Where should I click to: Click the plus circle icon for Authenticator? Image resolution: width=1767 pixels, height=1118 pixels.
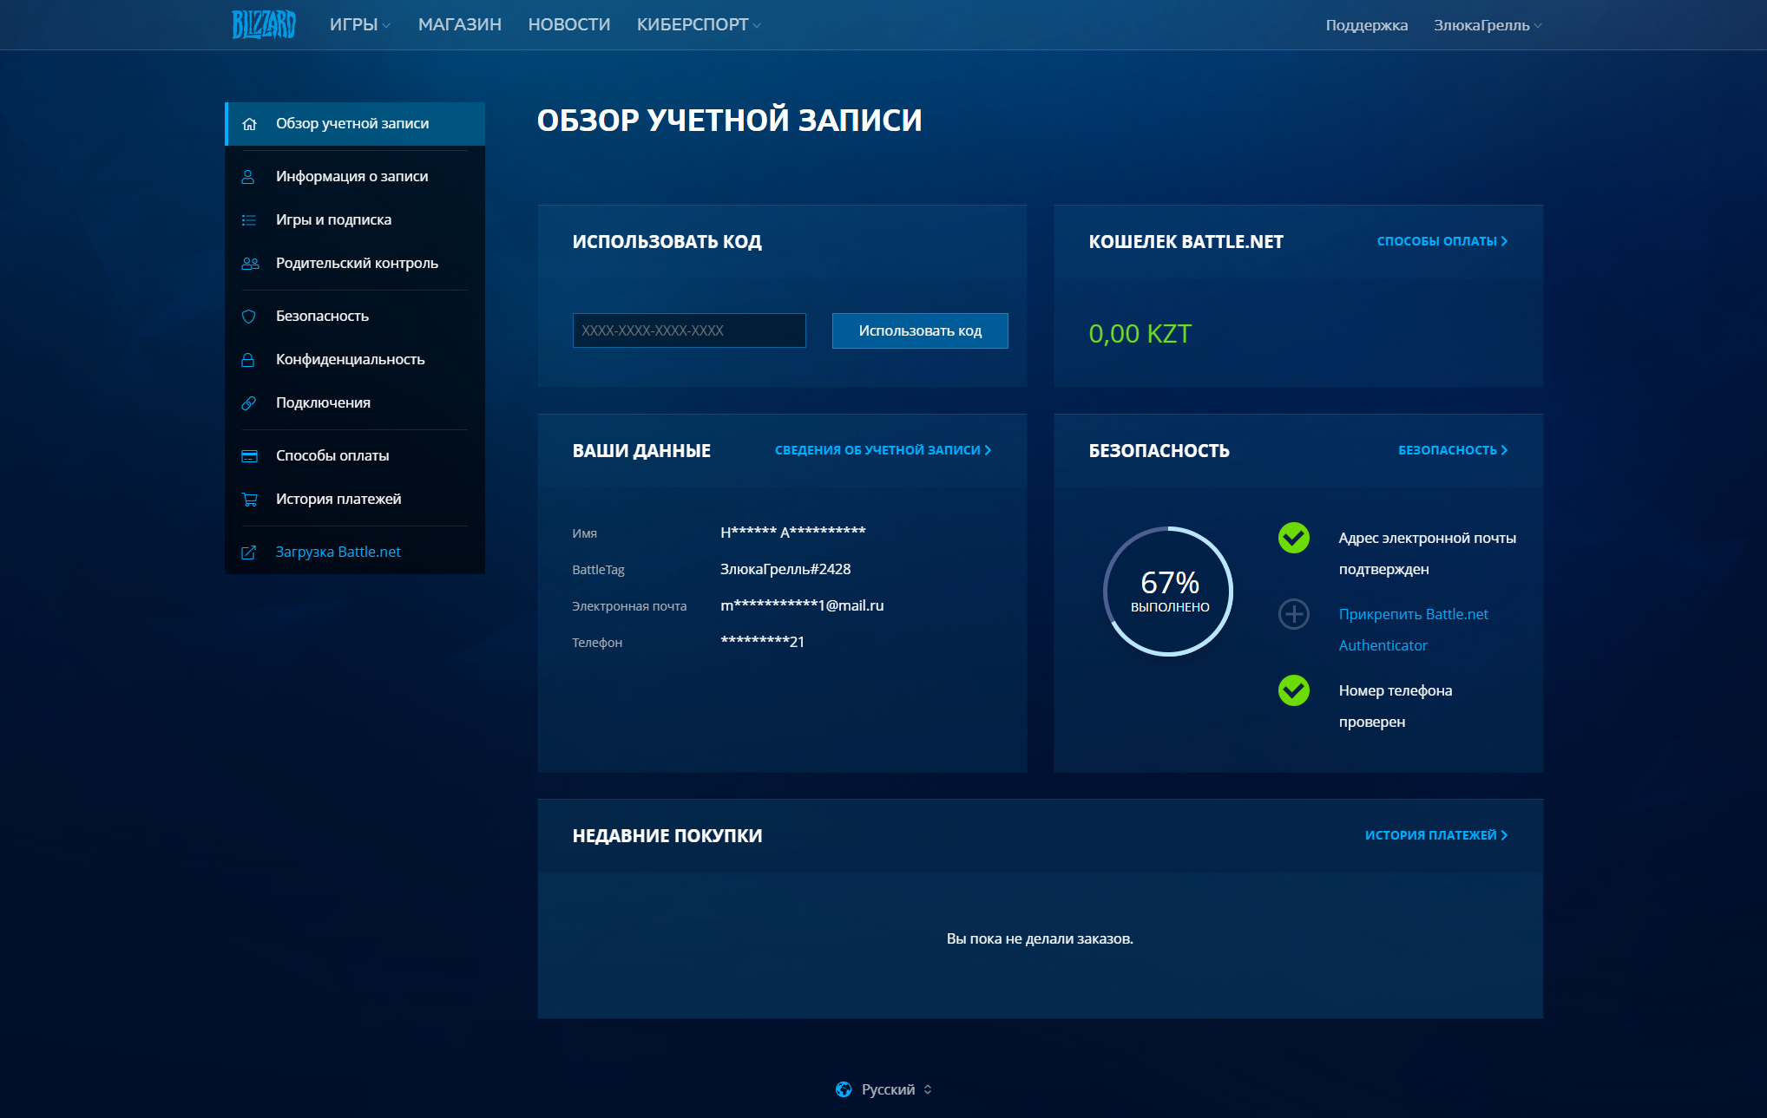[x=1293, y=614]
